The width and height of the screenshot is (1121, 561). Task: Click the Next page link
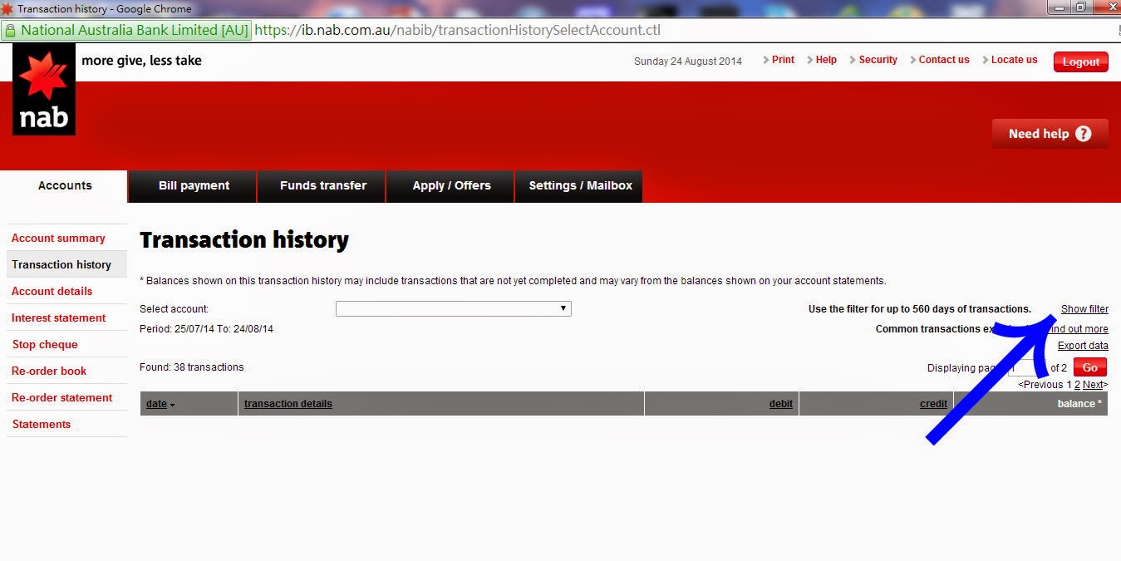click(1094, 385)
